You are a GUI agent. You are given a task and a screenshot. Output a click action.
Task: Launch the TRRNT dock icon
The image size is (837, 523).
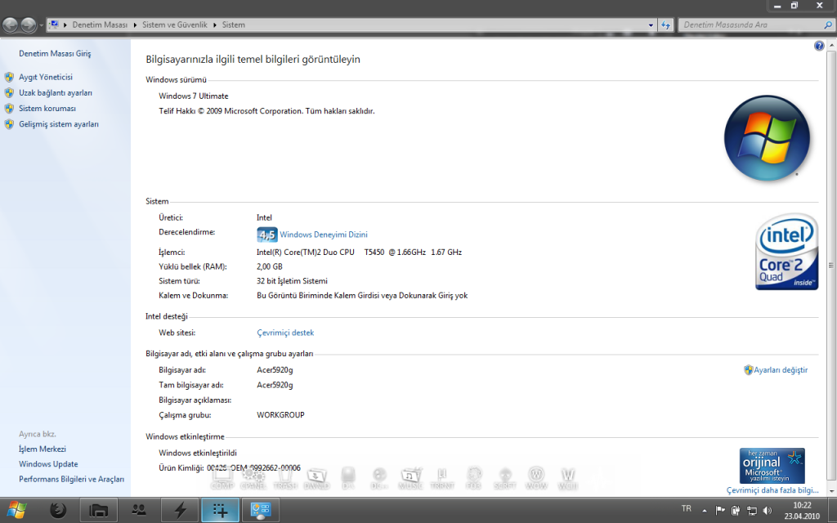pos(442,477)
